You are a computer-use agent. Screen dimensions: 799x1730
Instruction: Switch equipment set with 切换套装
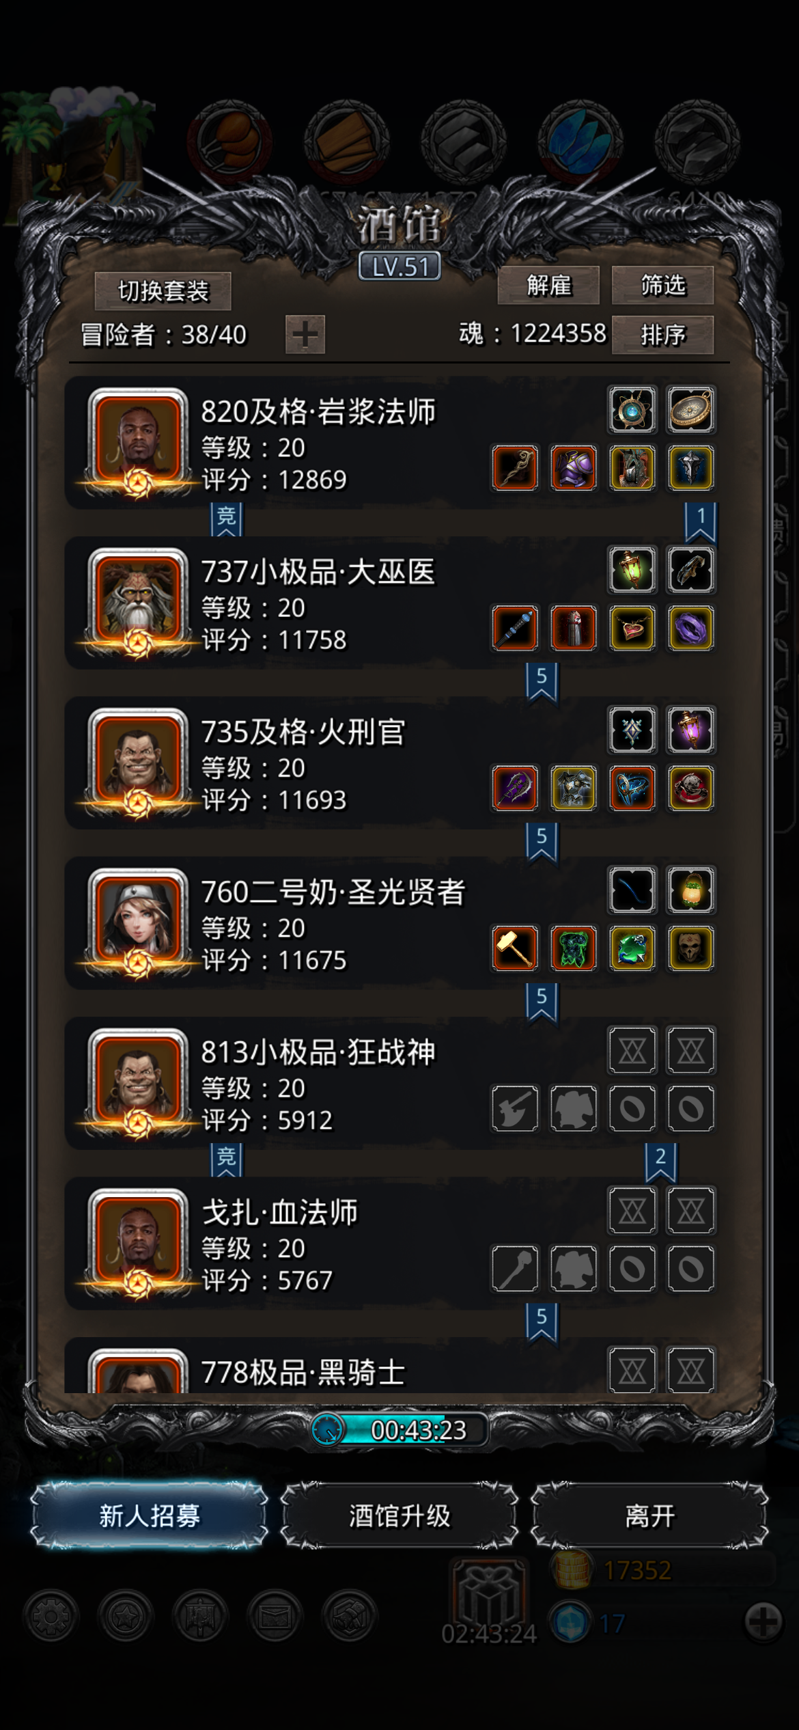(x=163, y=291)
